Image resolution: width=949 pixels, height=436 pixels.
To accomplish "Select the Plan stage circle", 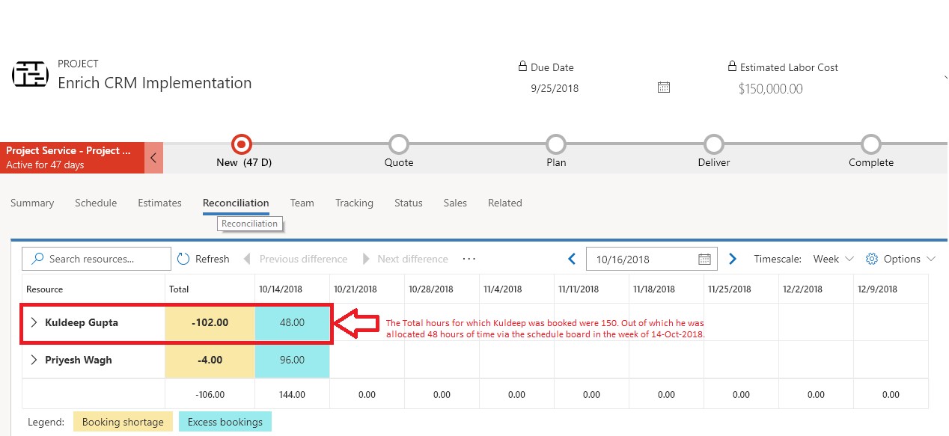I will (556, 144).
